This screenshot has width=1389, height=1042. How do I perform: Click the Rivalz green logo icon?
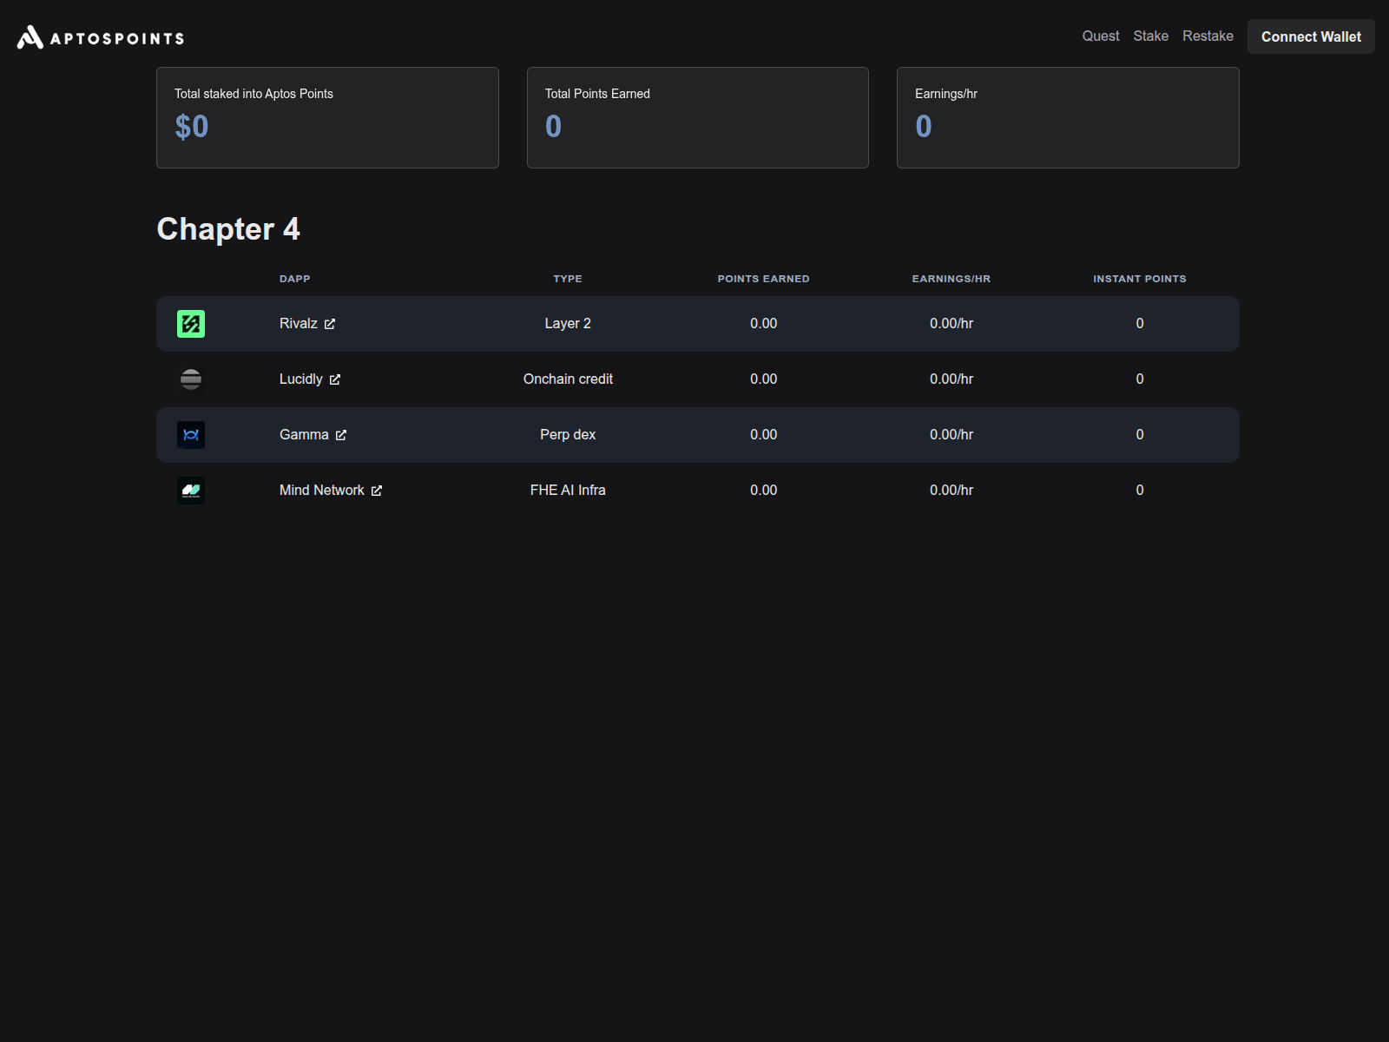(191, 324)
